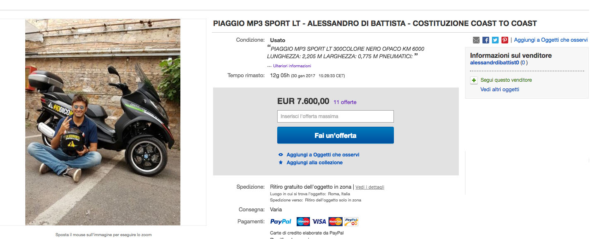Image resolution: width=590 pixels, height=239 pixels.
Task: Click the eye watch-list icon
Action: click(x=281, y=155)
